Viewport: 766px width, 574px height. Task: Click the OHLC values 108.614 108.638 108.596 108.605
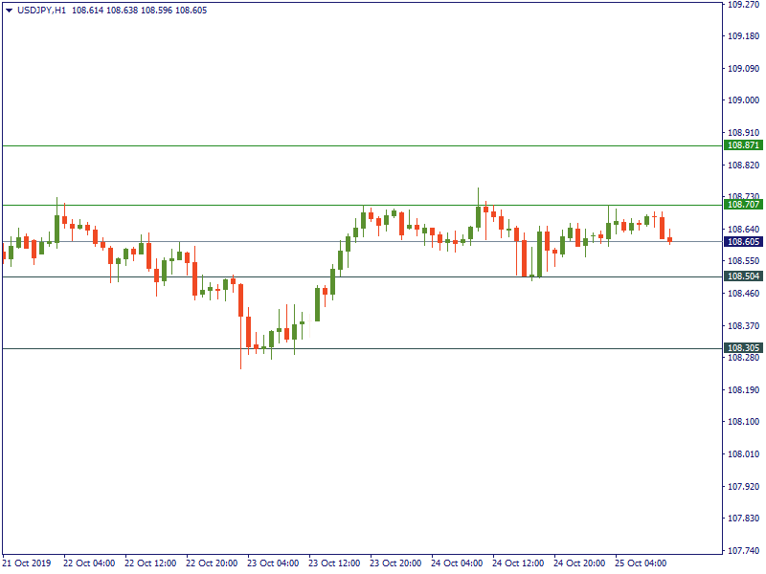[x=139, y=11]
